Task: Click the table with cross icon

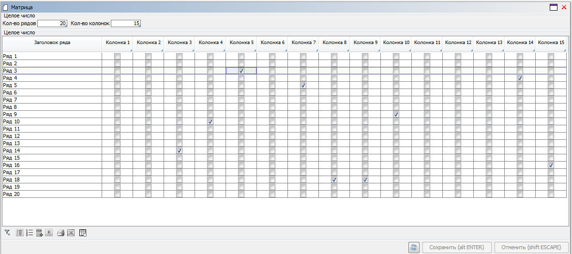Action: click(x=83, y=233)
